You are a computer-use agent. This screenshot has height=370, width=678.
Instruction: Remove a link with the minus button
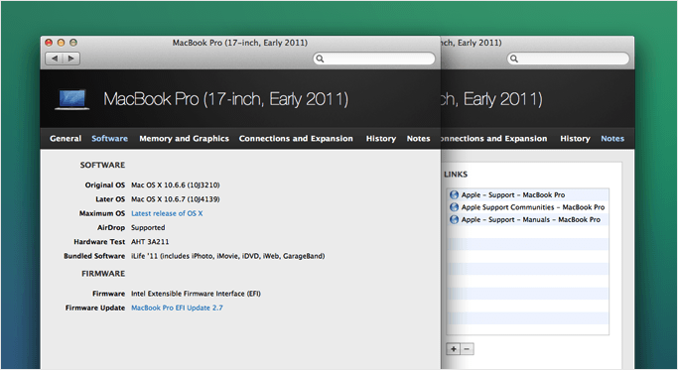467,349
